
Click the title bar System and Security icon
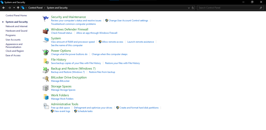2,2
